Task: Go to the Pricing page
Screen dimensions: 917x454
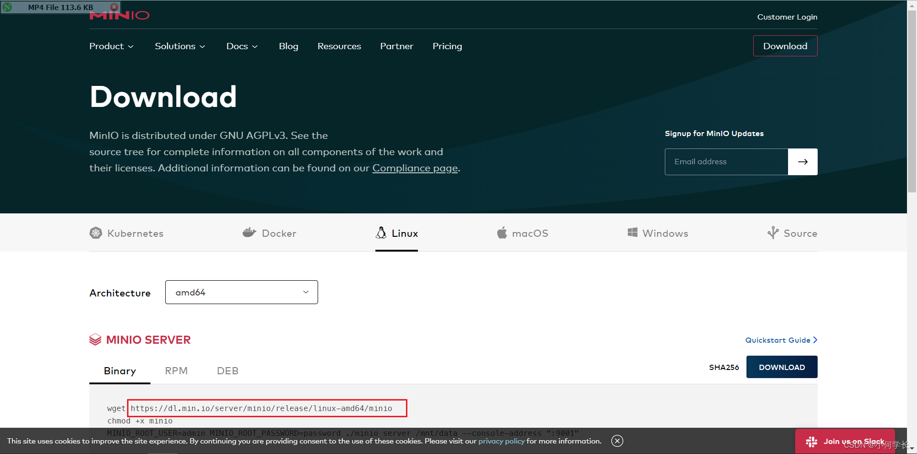Action: pos(447,46)
